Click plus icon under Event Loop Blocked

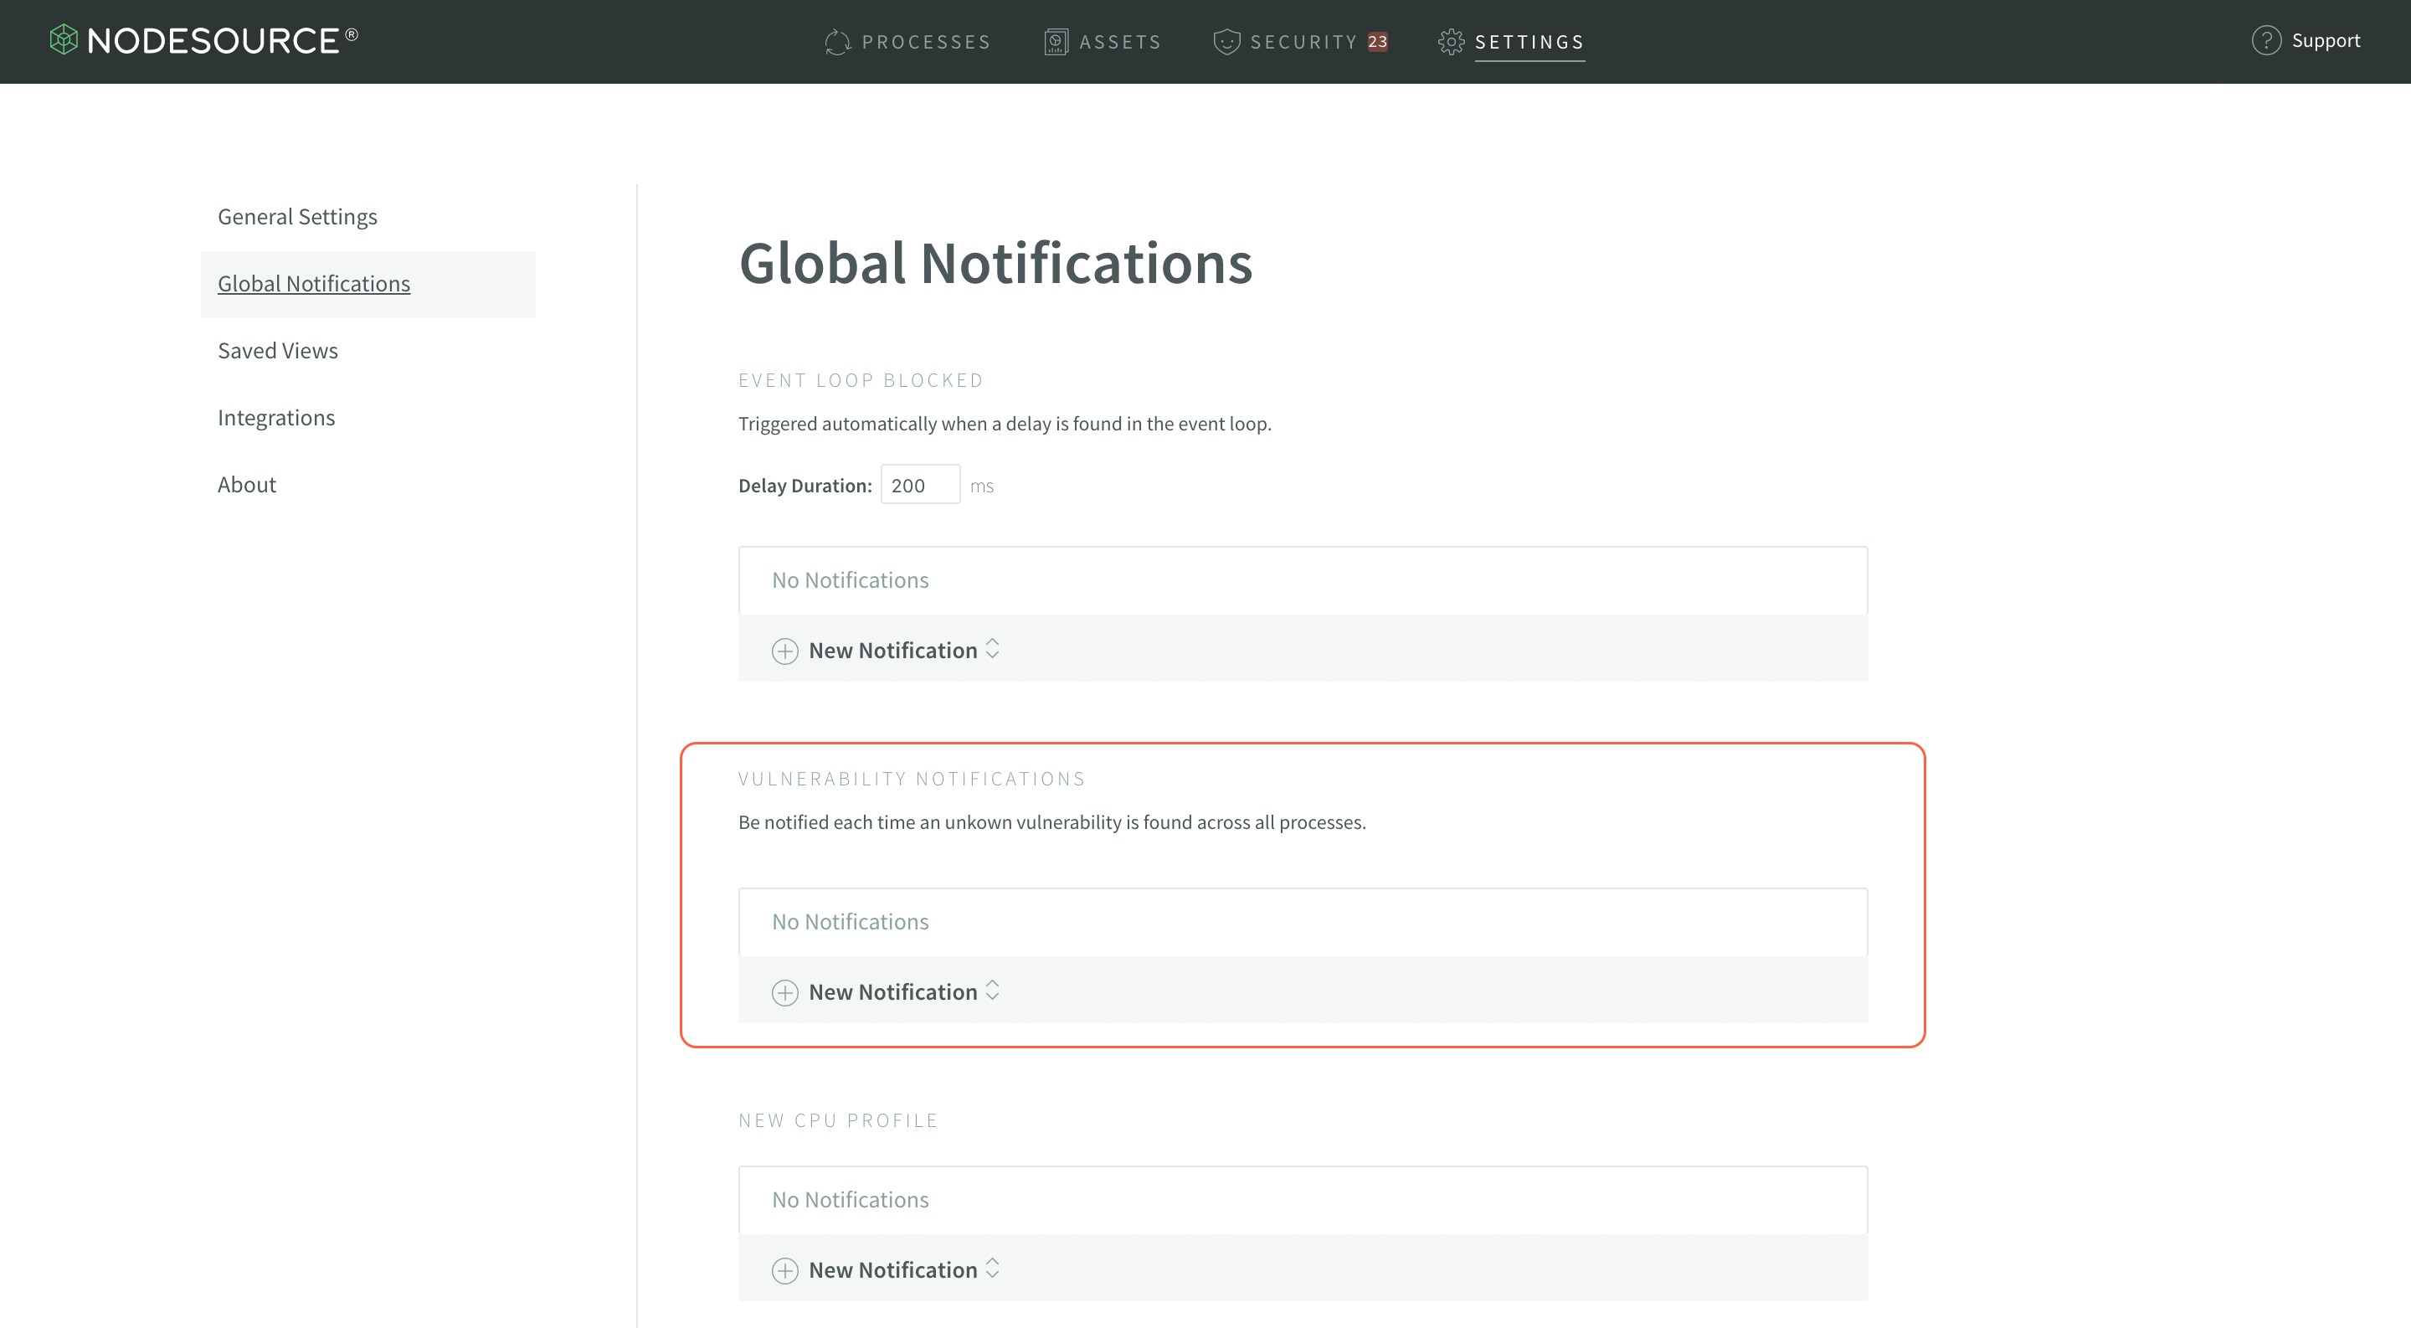(x=784, y=651)
